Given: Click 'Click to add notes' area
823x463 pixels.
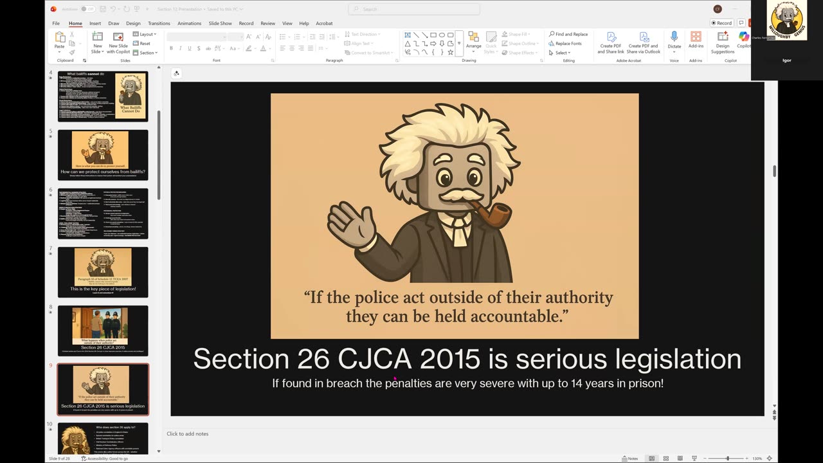Looking at the screenshot, I should click(188, 434).
